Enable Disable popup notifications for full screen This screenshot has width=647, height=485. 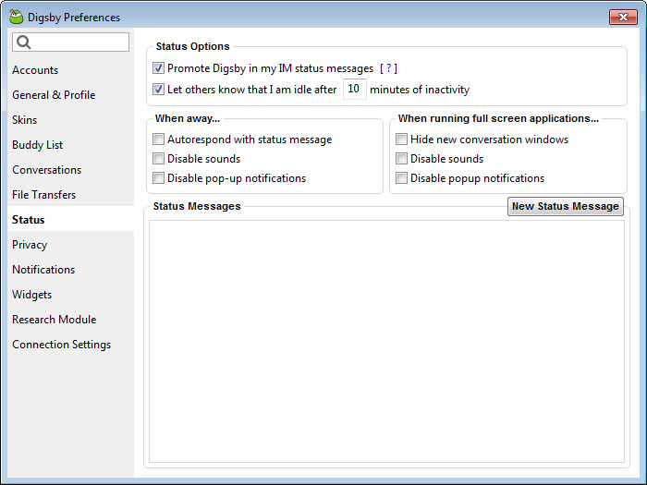tap(401, 177)
